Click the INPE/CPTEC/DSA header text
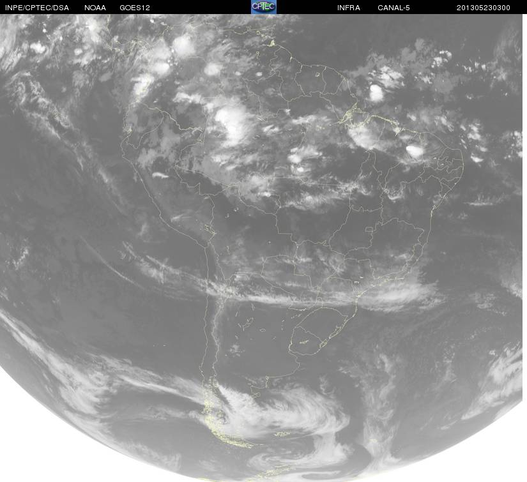The image size is (527, 482). pyautogui.click(x=37, y=8)
